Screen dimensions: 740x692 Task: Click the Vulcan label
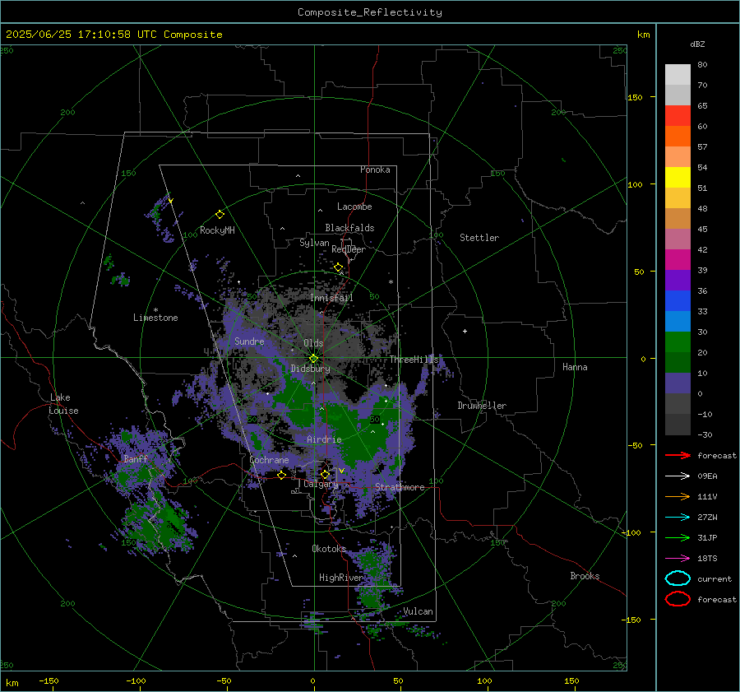click(x=418, y=611)
